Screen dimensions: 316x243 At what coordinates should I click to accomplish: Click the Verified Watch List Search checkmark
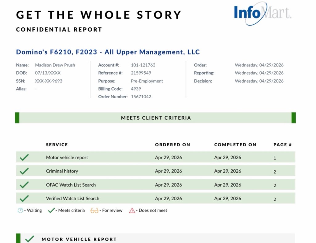[x=24, y=198]
